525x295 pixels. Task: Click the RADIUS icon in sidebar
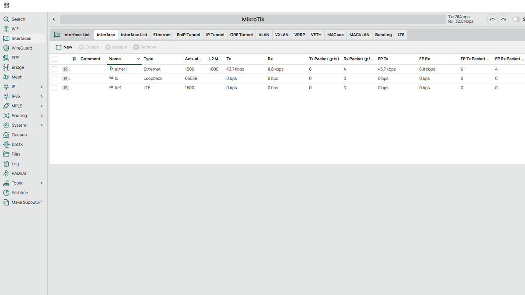[x=6, y=174]
